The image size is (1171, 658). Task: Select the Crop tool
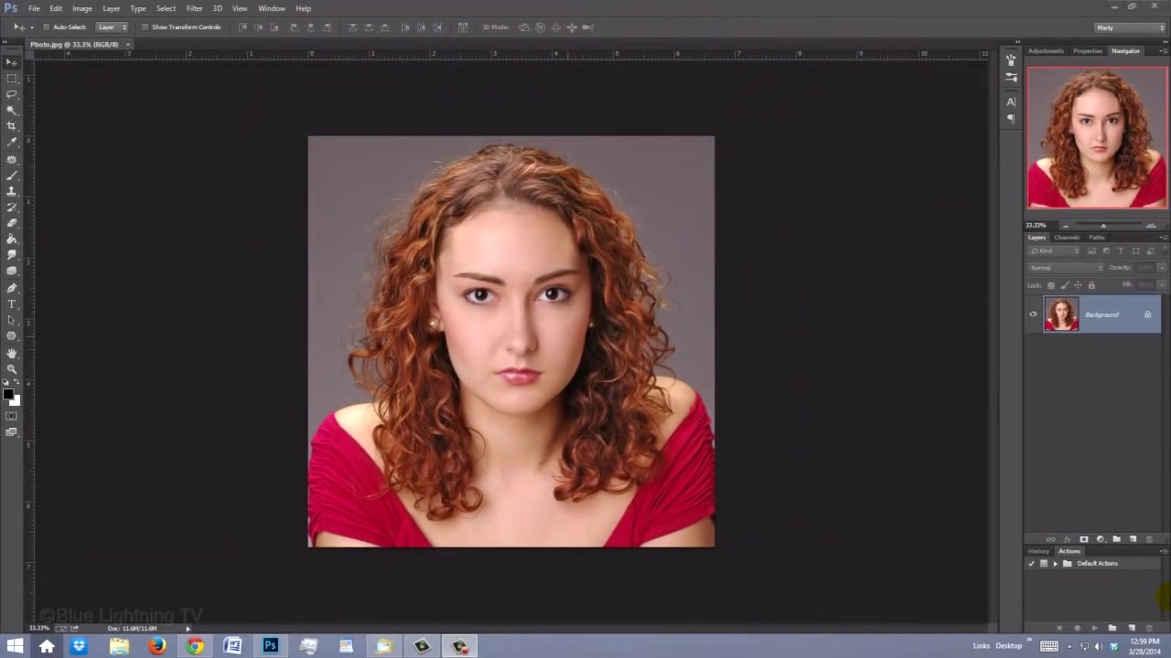coord(12,126)
